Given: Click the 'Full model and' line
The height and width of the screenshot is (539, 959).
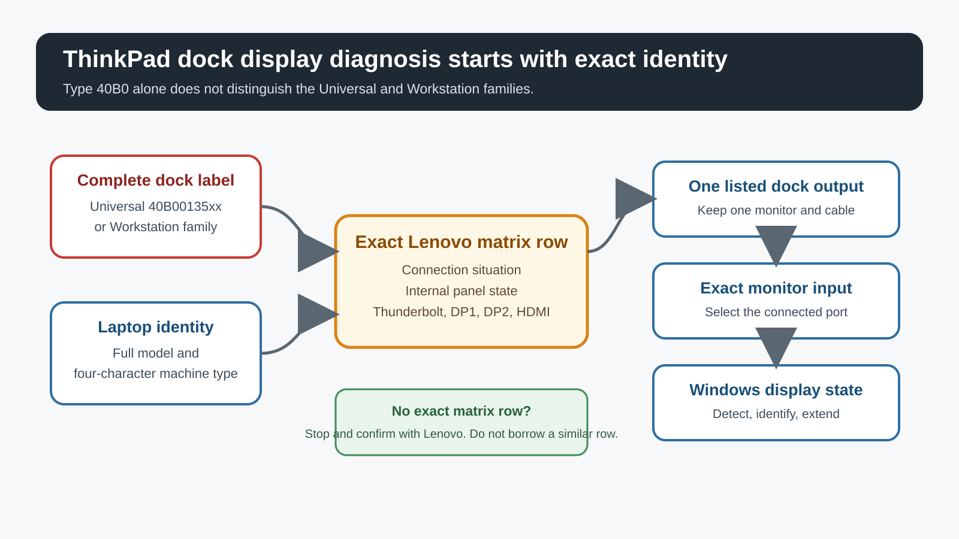Looking at the screenshot, I should click(x=156, y=353).
